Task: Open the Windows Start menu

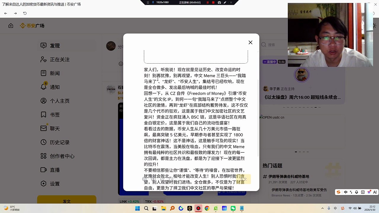Action: pos(137,208)
